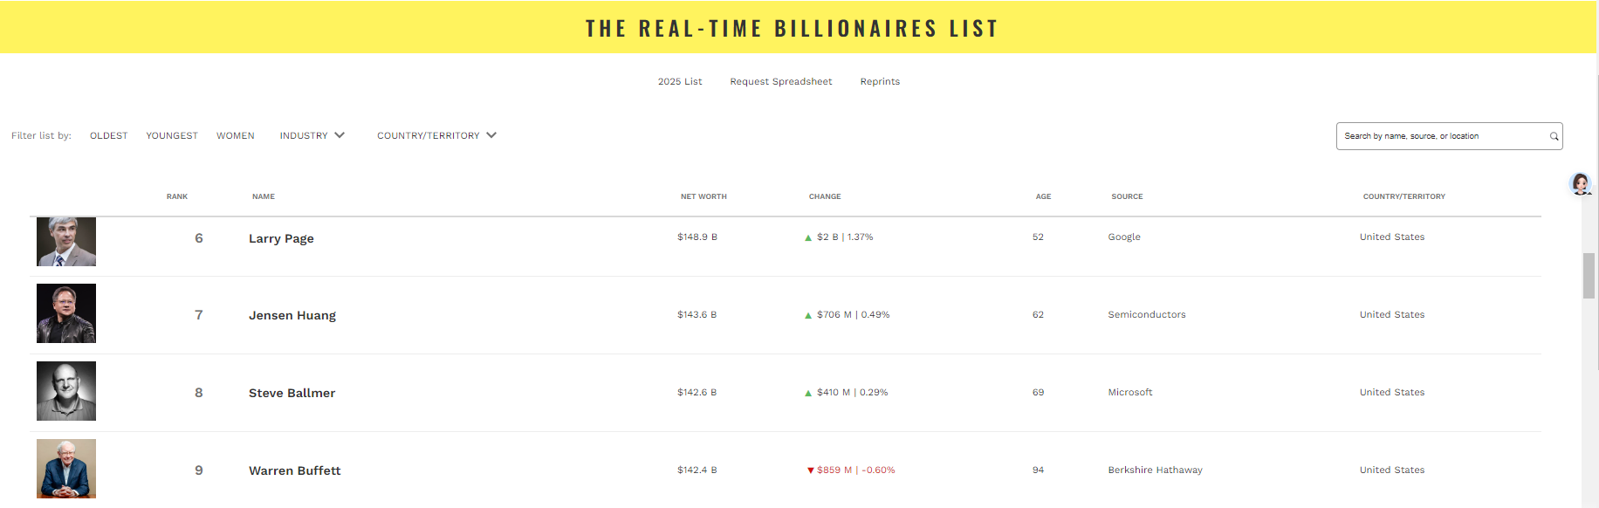Image resolution: width=1599 pixels, height=508 pixels.
Task: Filter list by Women
Action: [236, 135]
